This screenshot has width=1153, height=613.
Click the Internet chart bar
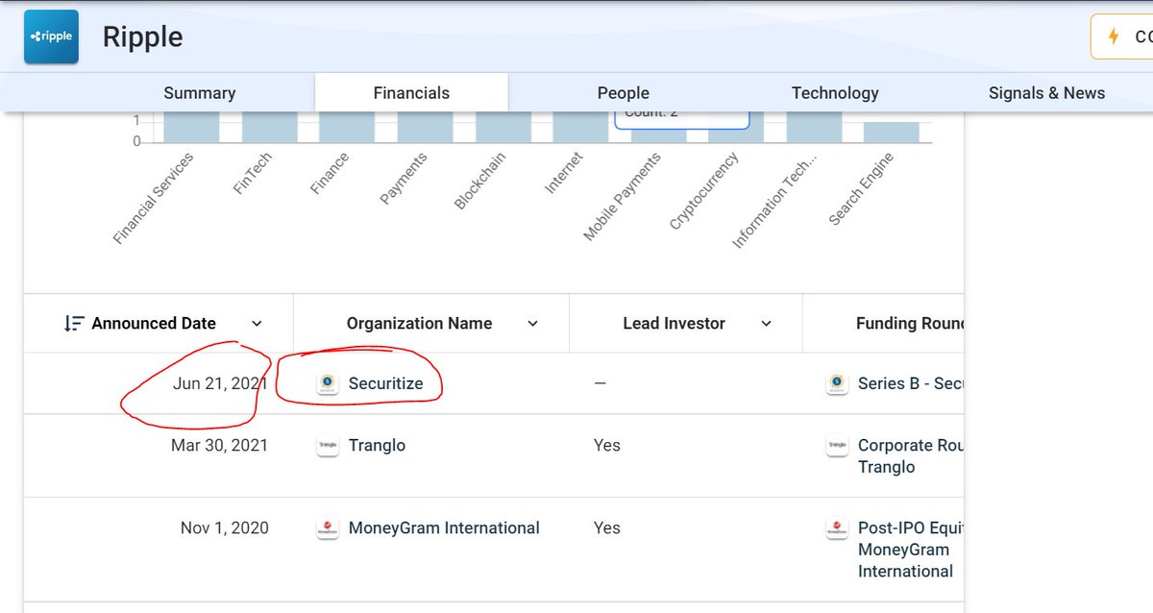click(x=580, y=127)
